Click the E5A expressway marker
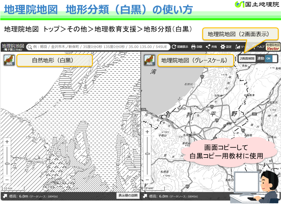 (144, 109)
